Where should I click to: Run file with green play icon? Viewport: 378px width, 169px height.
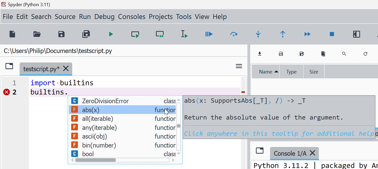click(x=111, y=34)
